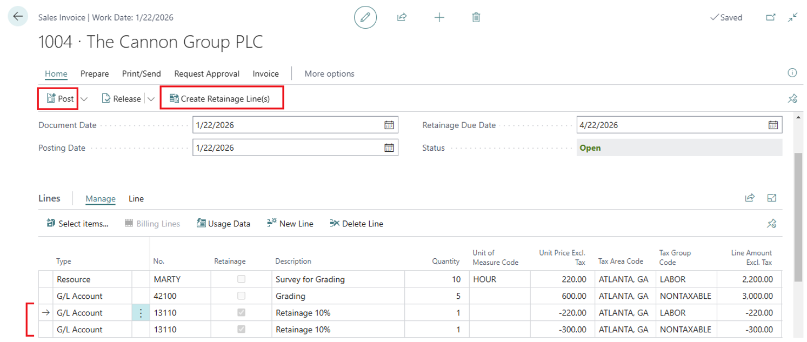The width and height of the screenshot is (807, 342).
Task: Click the Tax Area Code column header
Action: click(x=621, y=261)
